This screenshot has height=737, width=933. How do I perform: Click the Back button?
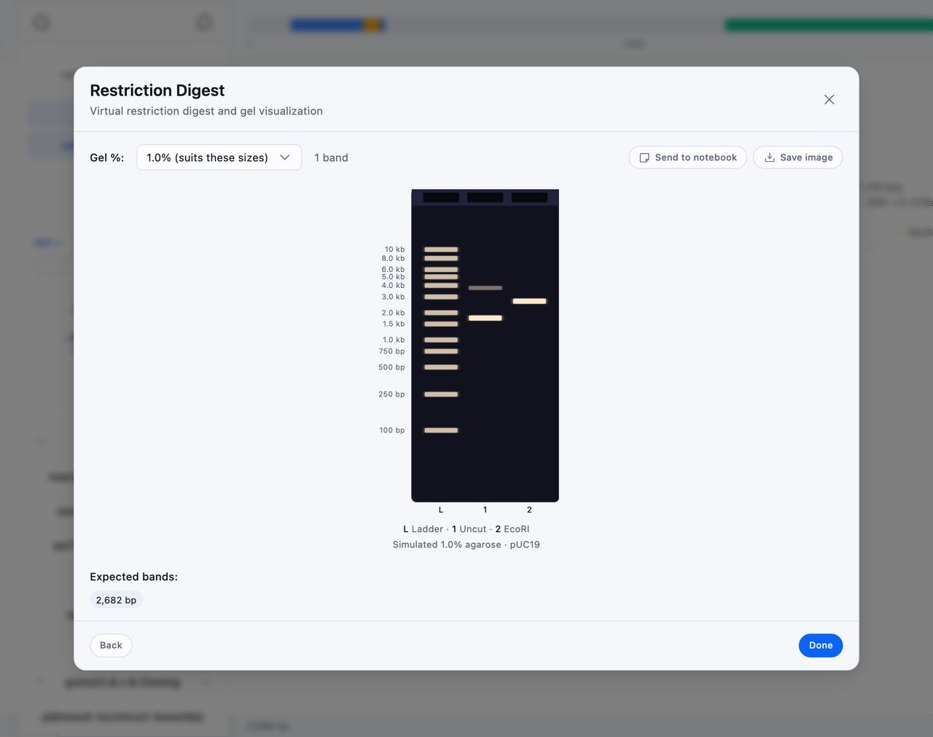click(111, 645)
